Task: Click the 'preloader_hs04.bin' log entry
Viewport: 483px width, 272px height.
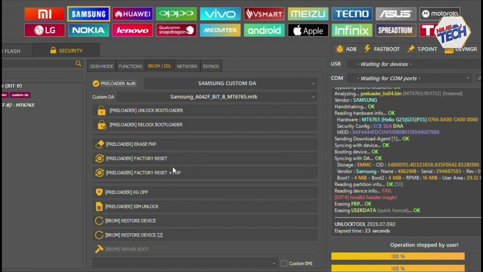Action: point(381,94)
